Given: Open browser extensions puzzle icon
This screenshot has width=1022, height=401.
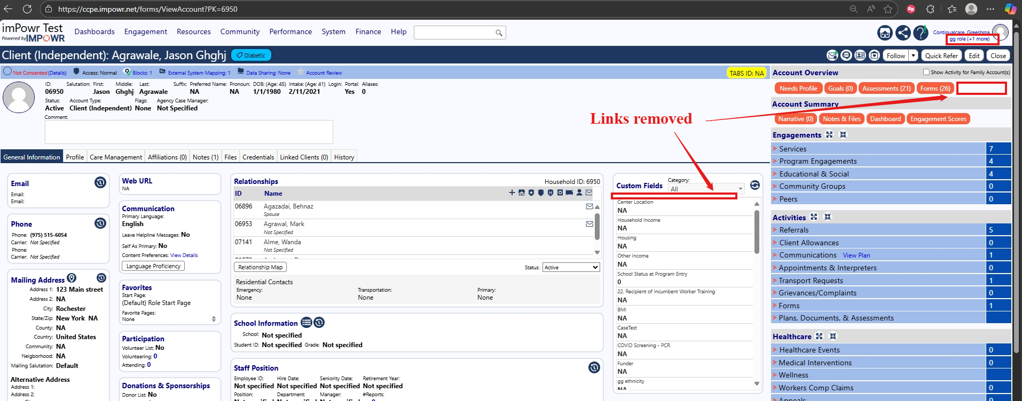Looking at the screenshot, I should pyautogui.click(x=931, y=9).
